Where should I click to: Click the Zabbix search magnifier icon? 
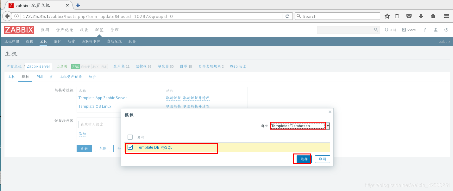pyautogui.click(x=376, y=30)
